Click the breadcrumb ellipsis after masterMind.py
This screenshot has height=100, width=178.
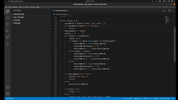tap(71, 14)
